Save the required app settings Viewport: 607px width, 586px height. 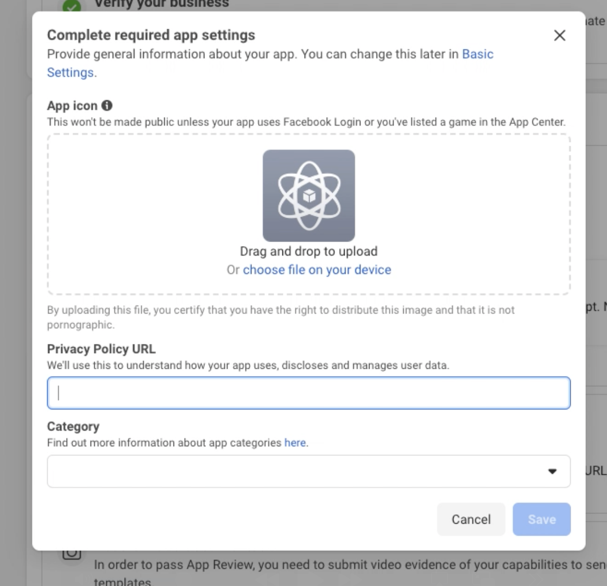point(541,519)
